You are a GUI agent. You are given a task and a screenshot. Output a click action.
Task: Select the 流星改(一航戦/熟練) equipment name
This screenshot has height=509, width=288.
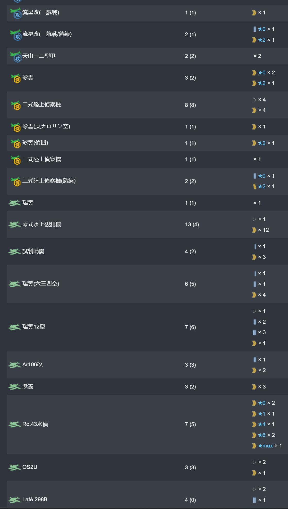(47, 34)
